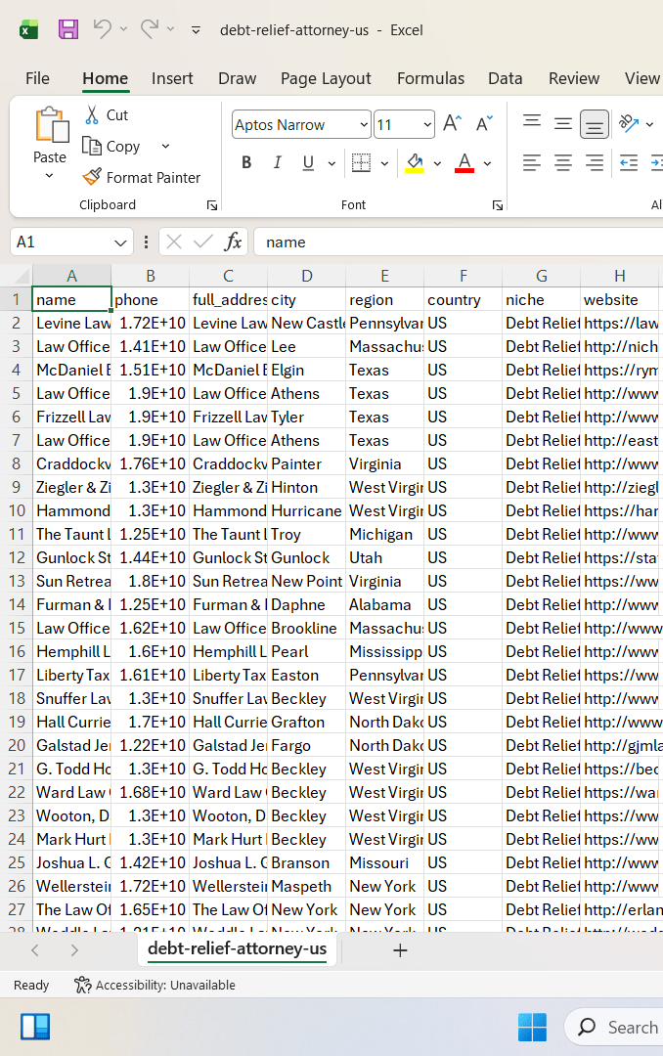Undo the last action
This screenshot has height=1056, width=663.
103,29
